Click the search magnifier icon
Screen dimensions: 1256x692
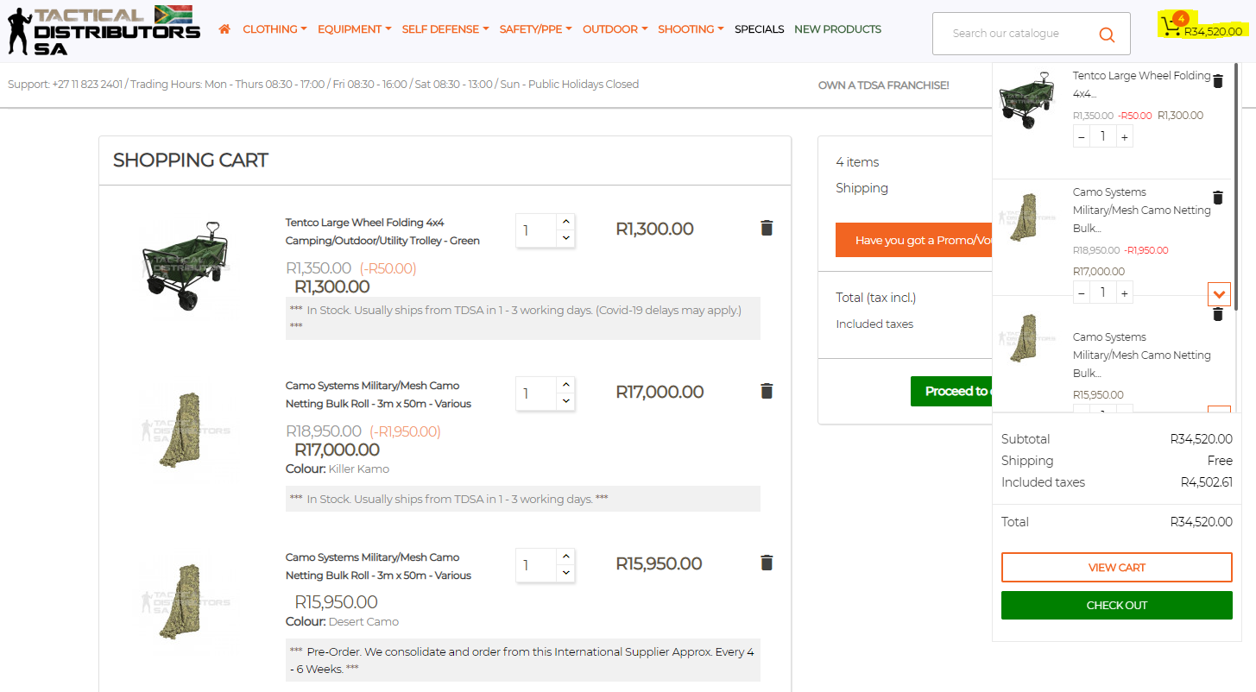pyautogui.click(x=1107, y=35)
